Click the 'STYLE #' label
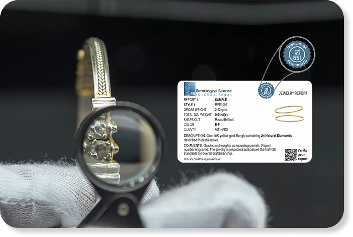This screenshot has width=353, height=237. tap(190, 105)
